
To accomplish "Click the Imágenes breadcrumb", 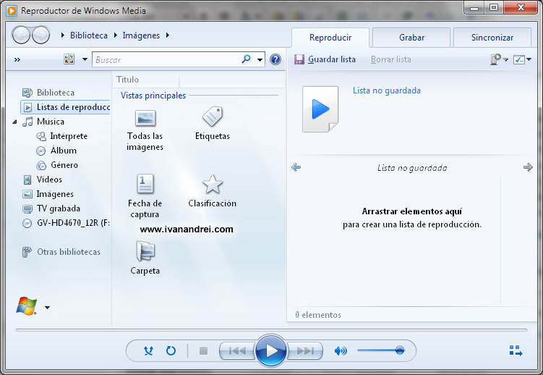I will (x=141, y=35).
